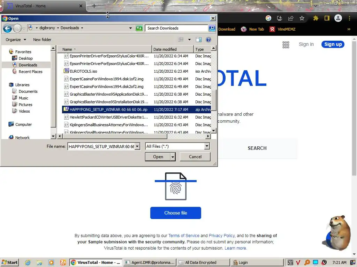Open the file name history dropdown
This screenshot has height=267, width=357.
point(137,146)
